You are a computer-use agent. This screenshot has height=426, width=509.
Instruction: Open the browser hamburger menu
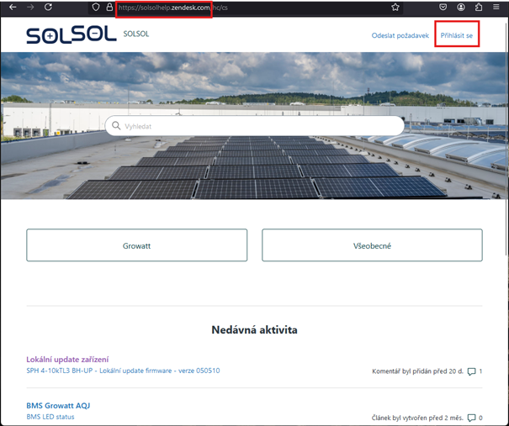496,7
